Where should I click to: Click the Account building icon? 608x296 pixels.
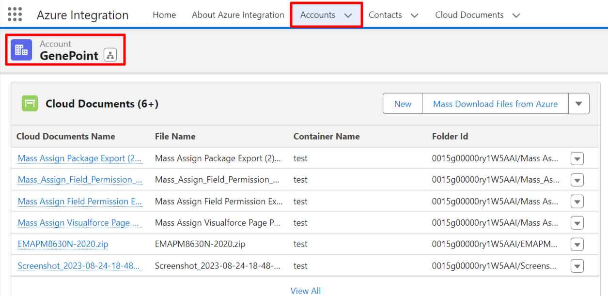coord(21,50)
